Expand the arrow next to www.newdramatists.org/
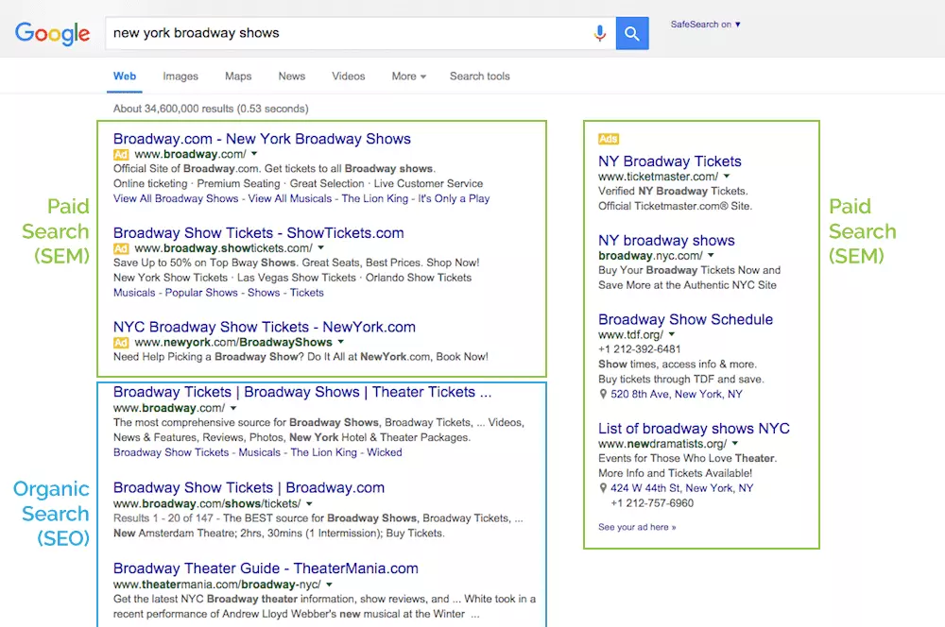This screenshot has width=945, height=627. coord(735,443)
